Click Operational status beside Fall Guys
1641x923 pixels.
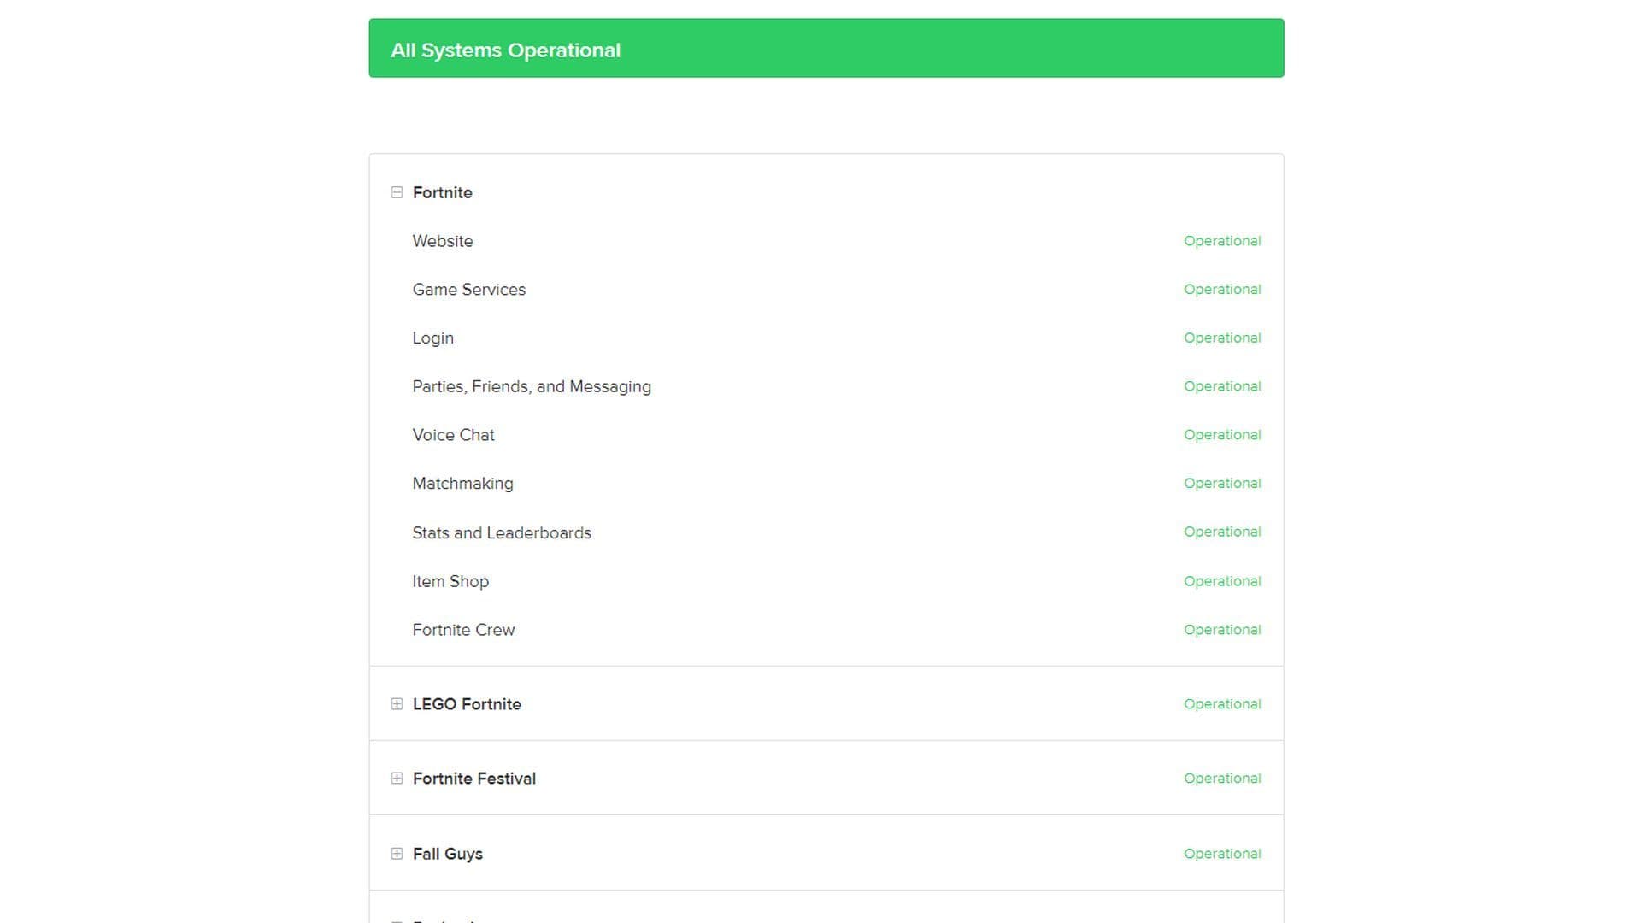coord(1221,854)
